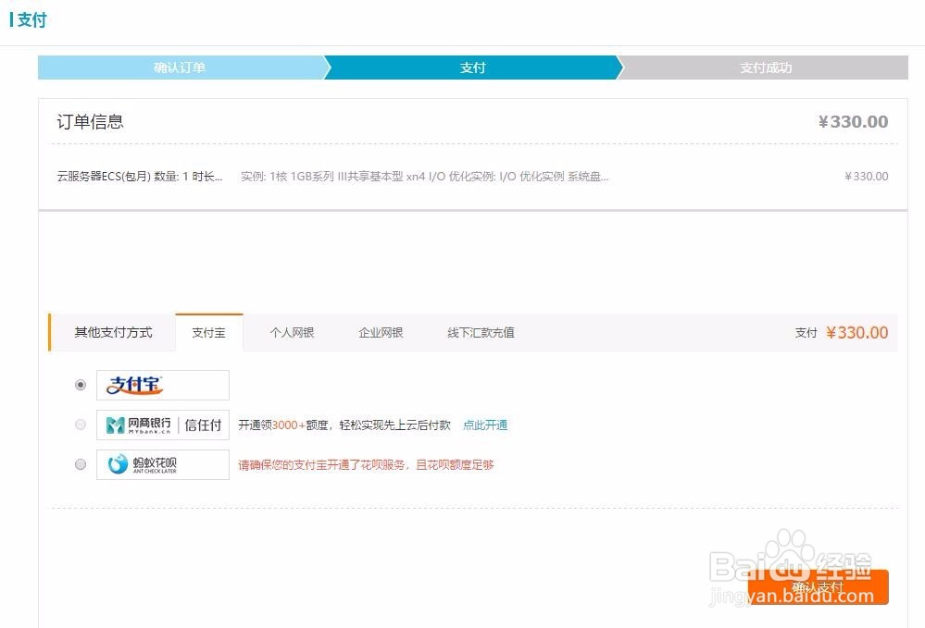
Task: Select the 蚂蚁花呗 payment radio button
Action: 80,463
